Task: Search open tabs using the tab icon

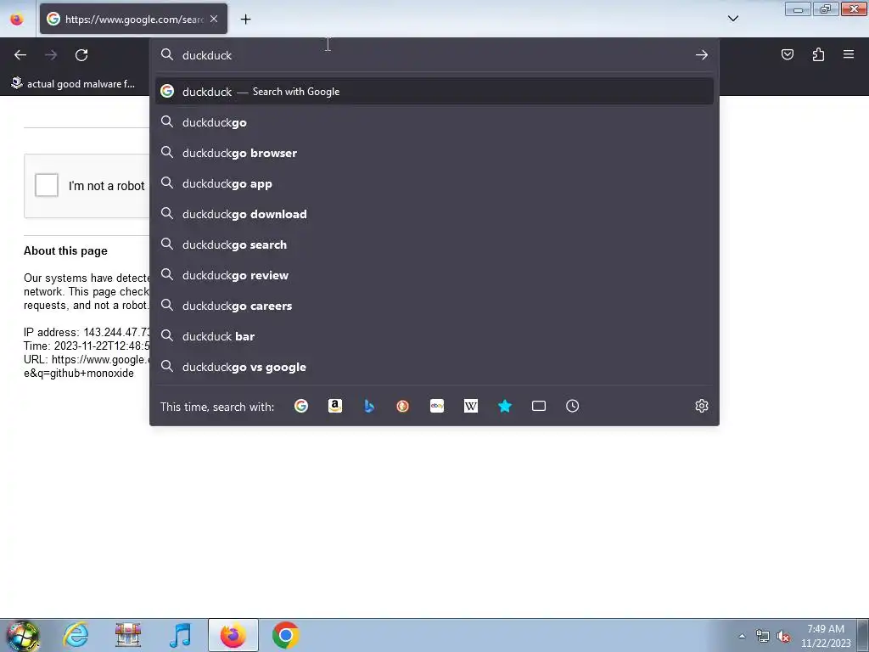Action: coord(539,407)
